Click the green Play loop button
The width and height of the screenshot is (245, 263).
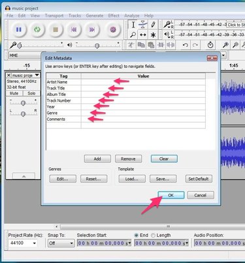pyautogui.click(x=37, y=29)
